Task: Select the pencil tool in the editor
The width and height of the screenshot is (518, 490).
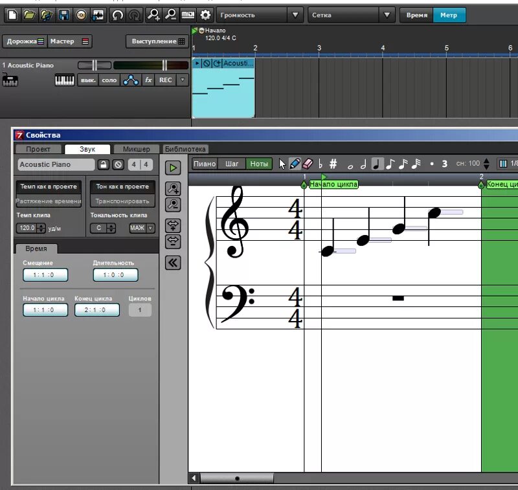Action: [295, 164]
